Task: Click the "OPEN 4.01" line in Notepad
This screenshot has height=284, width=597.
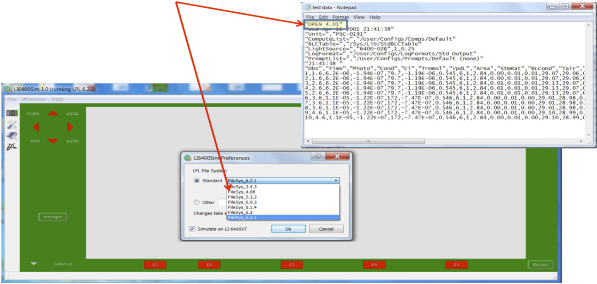Action: pos(324,24)
